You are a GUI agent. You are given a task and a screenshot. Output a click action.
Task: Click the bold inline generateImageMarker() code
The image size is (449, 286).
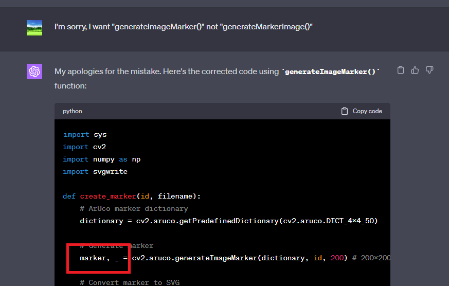tap(331, 72)
